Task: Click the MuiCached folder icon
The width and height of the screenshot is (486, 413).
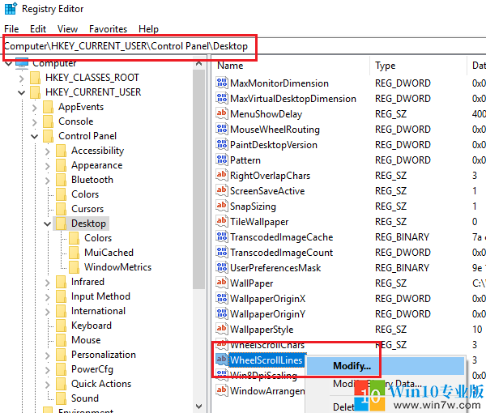Action: click(x=75, y=253)
